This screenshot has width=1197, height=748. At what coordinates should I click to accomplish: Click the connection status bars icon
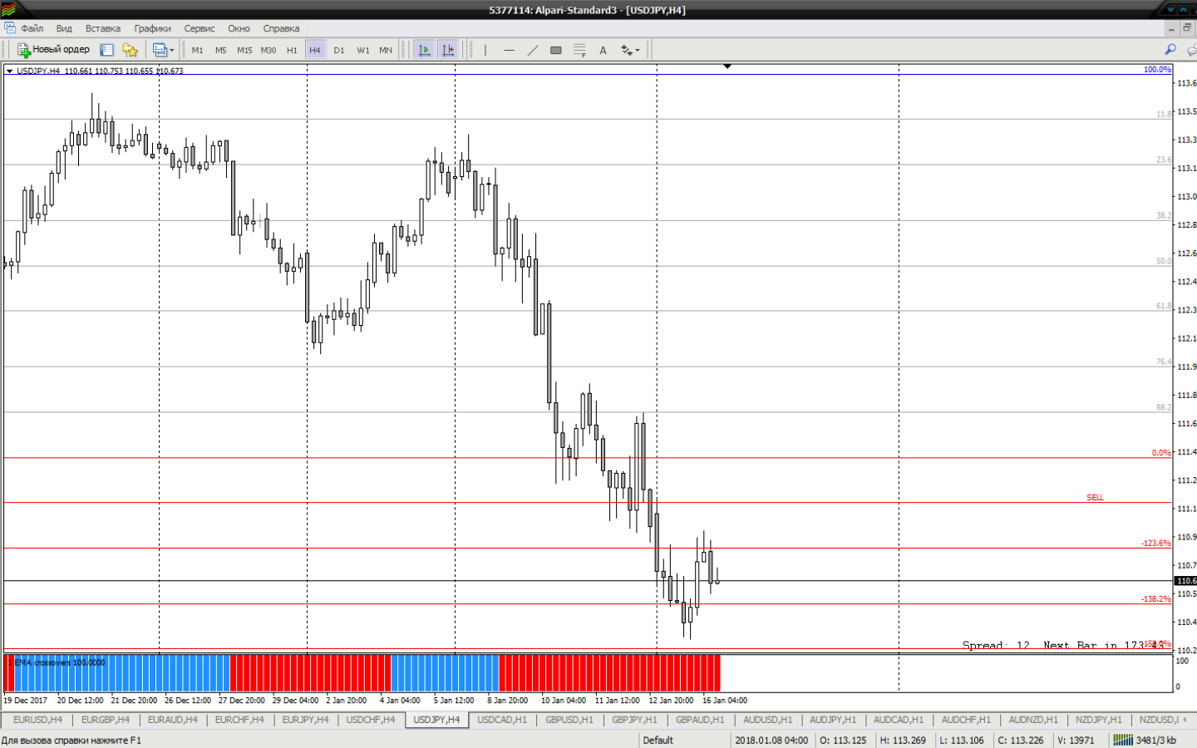pyautogui.click(x=1122, y=740)
